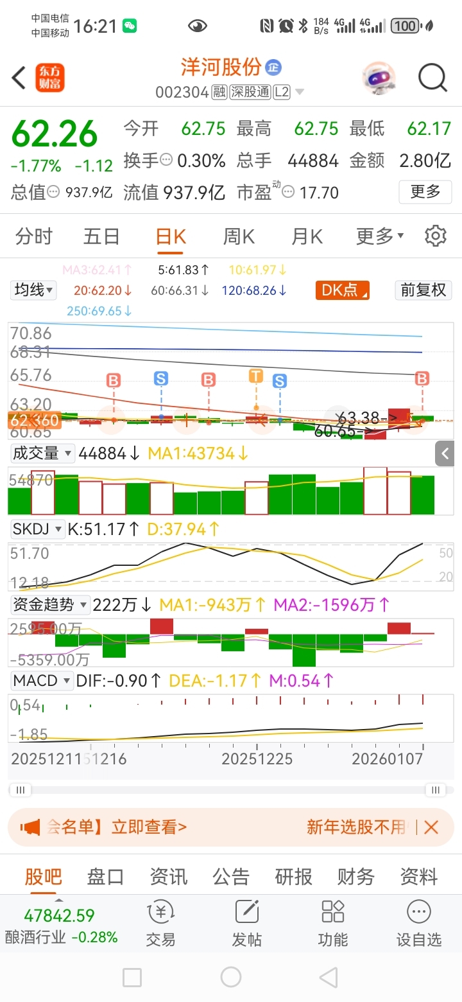Tap the 深股通 tag

[x=250, y=92]
